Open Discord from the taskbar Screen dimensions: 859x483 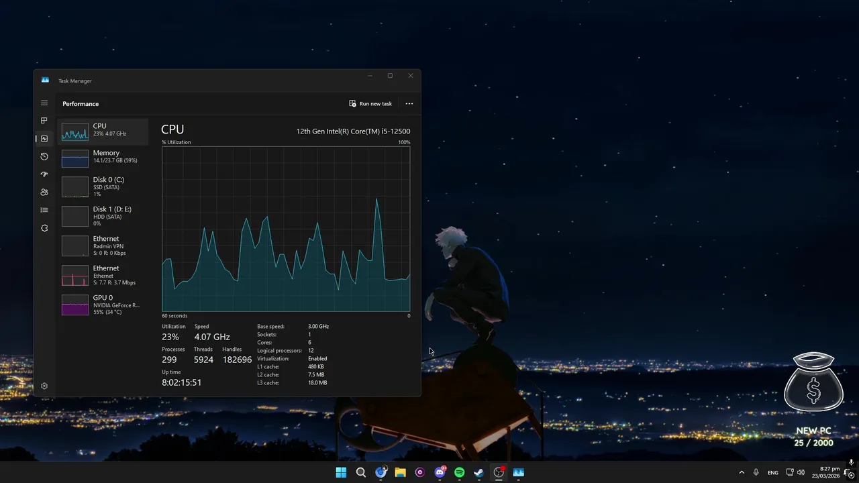tap(440, 472)
